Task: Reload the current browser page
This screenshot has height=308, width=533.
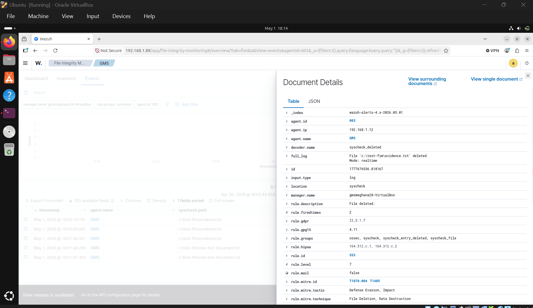Action: (55, 51)
